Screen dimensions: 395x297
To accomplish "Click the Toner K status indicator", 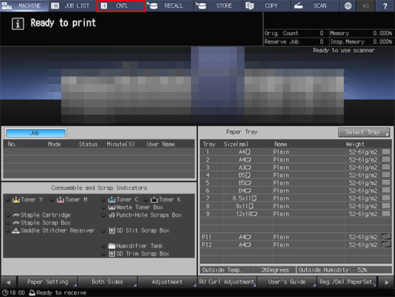I will [x=146, y=200].
